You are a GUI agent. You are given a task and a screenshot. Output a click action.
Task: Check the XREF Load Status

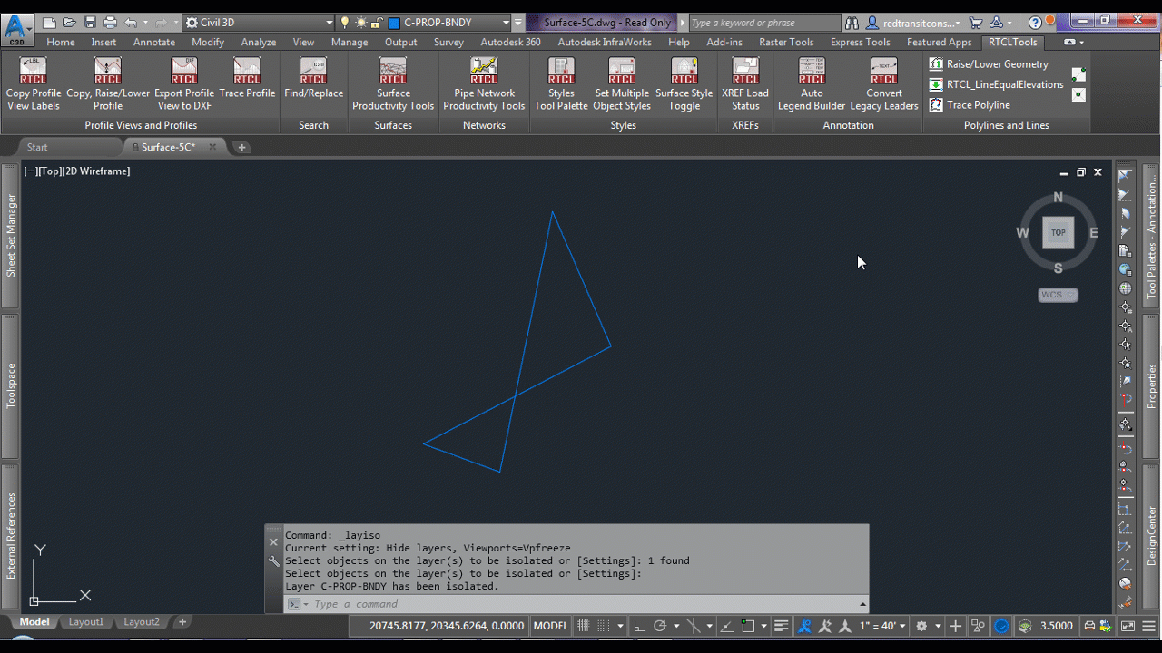click(744, 82)
